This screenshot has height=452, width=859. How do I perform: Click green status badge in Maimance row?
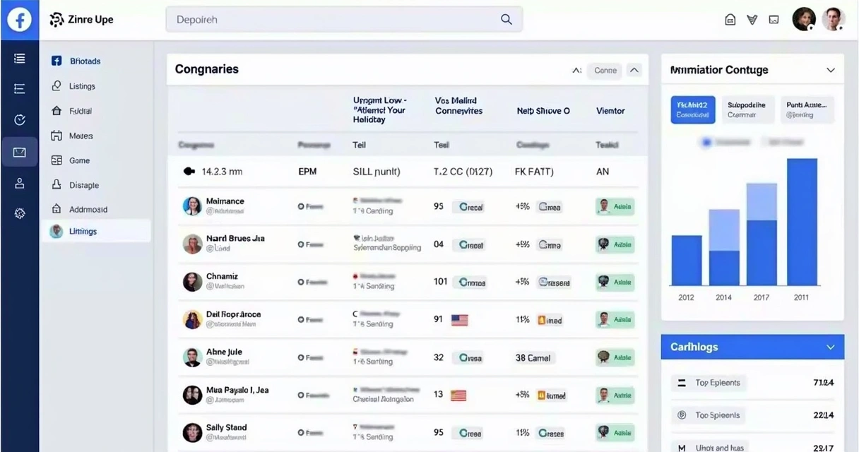[x=615, y=206]
